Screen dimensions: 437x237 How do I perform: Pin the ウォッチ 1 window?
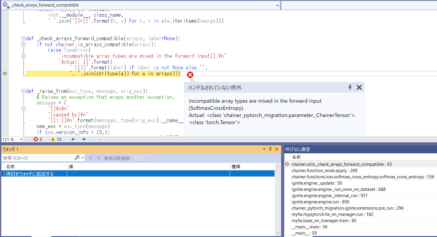pos(270,149)
